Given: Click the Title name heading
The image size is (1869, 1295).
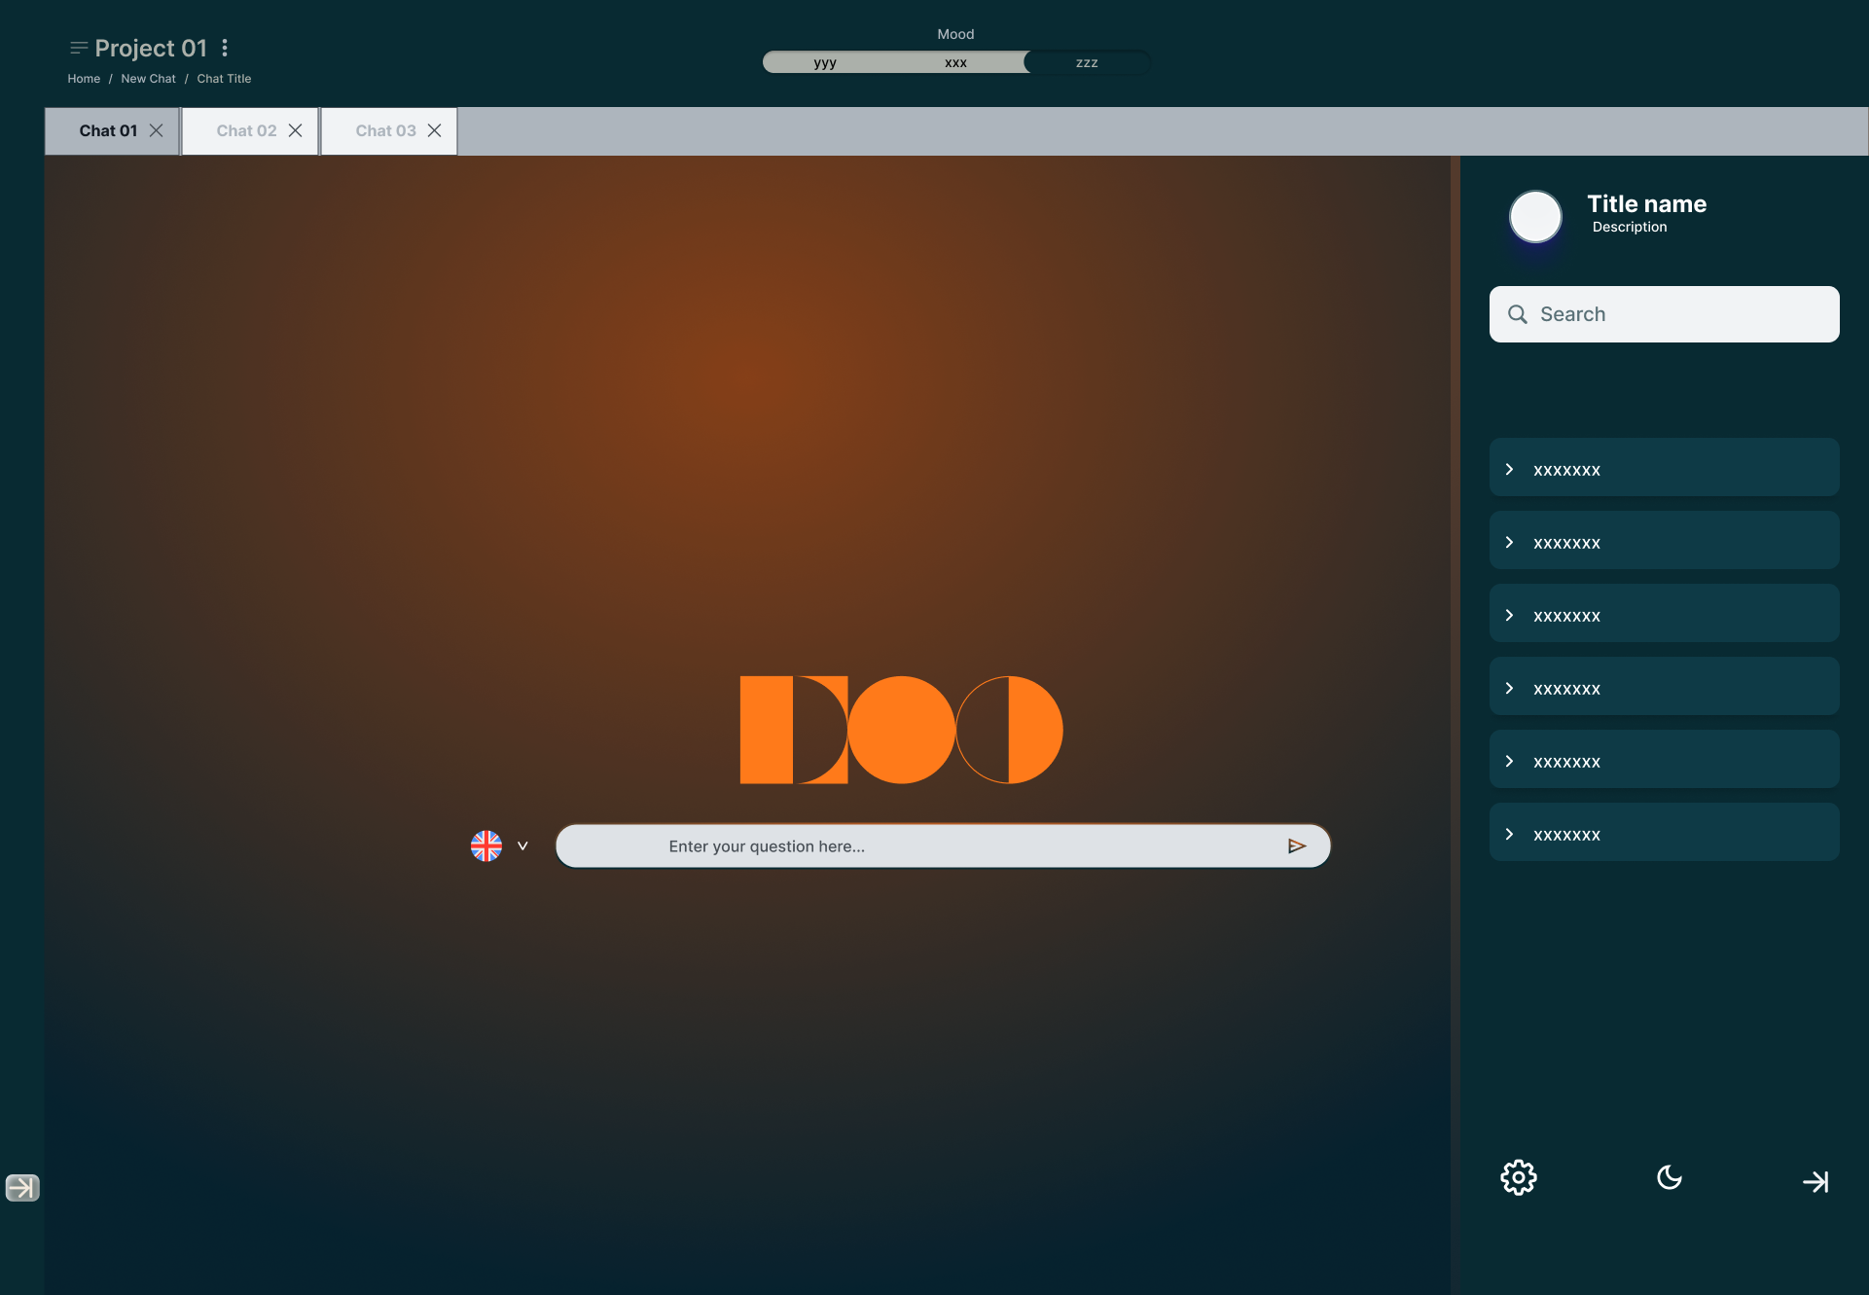Looking at the screenshot, I should tap(1647, 203).
